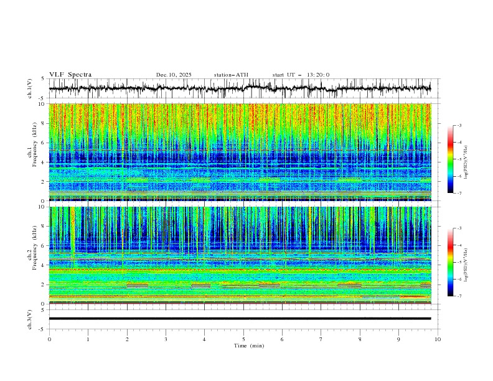Click the ch.2 PSD color scale bar
The image size is (493, 381).
[x=450, y=262]
